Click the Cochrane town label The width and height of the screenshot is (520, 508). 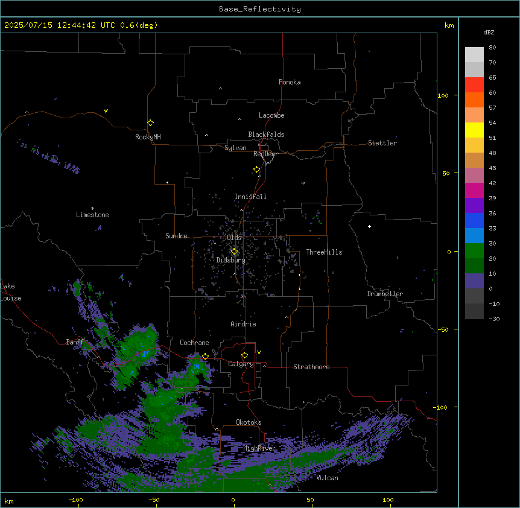(x=194, y=343)
